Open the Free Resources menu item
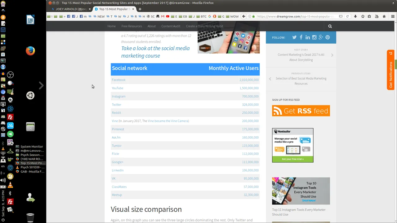The width and height of the screenshot is (397, 223). tap(132, 26)
